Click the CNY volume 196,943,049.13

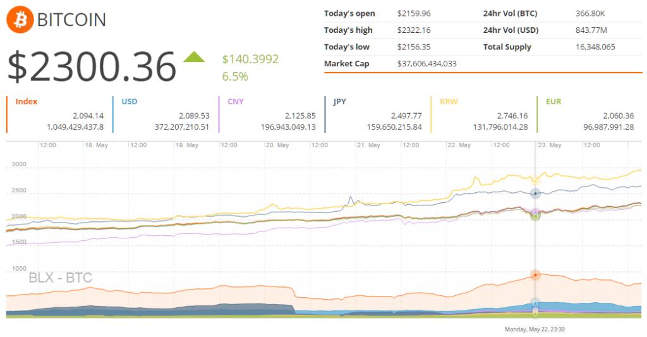coord(288,127)
